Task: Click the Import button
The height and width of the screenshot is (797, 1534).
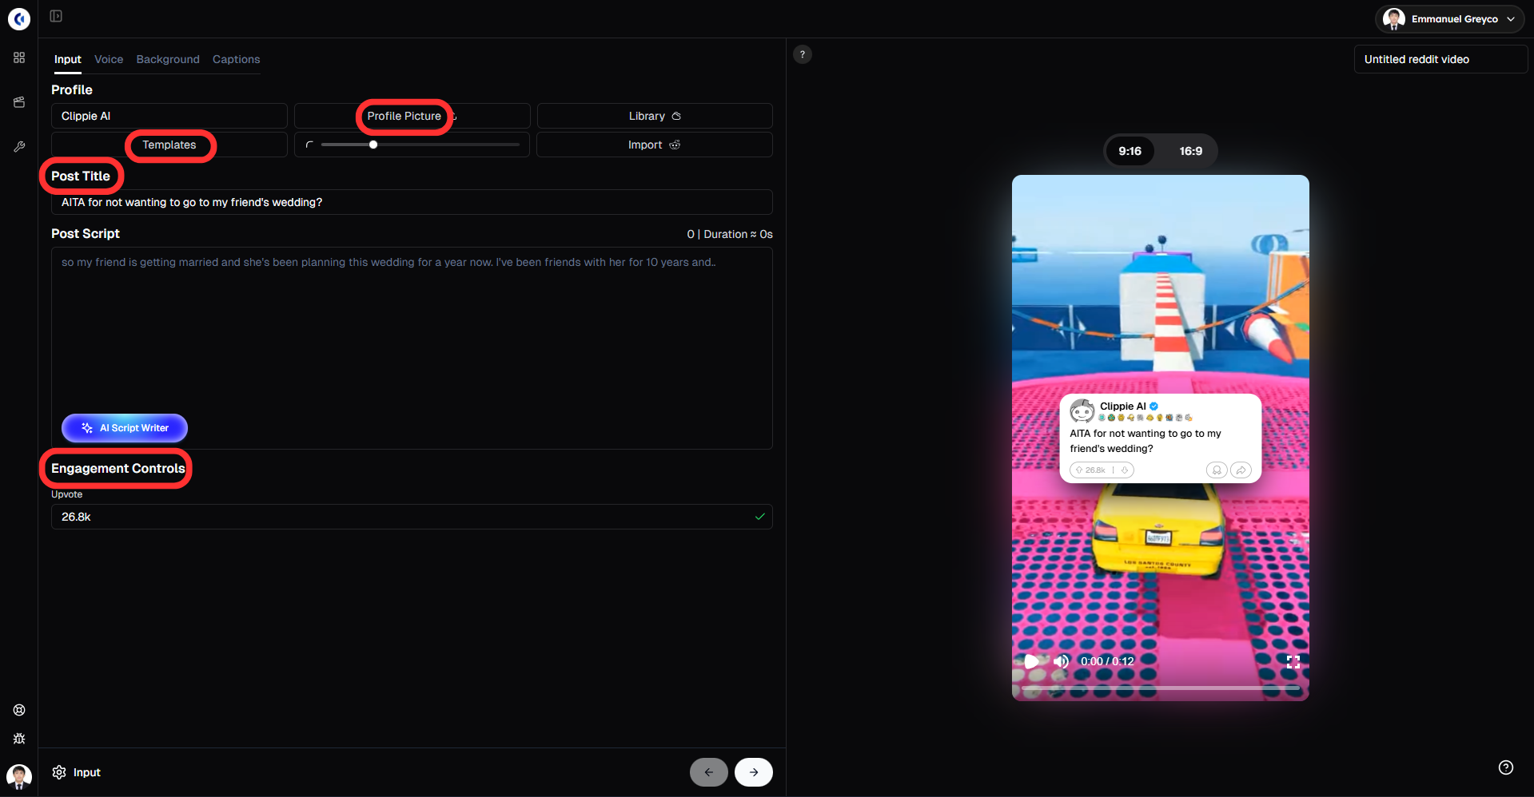Action: pos(655,145)
